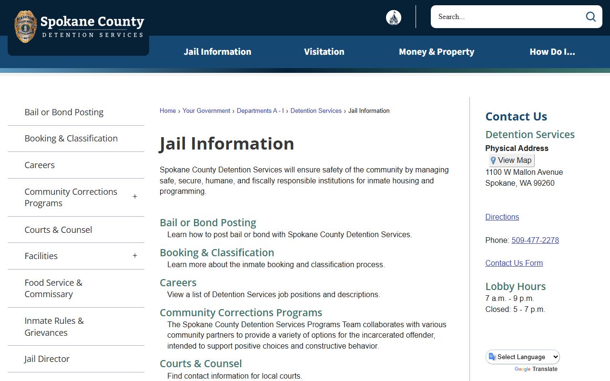Open the Money & Property menu
Image resolution: width=610 pixels, height=381 pixels.
coord(437,52)
